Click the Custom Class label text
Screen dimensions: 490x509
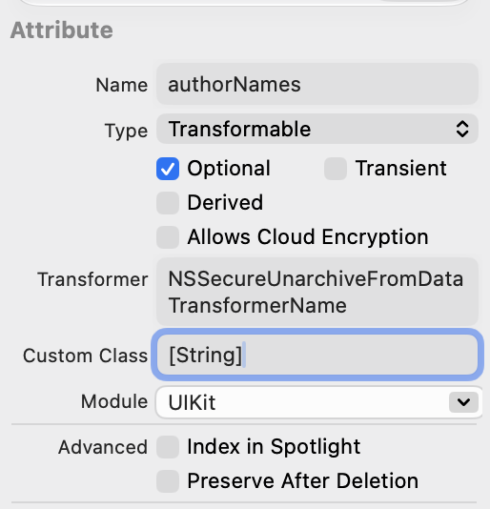click(x=86, y=356)
